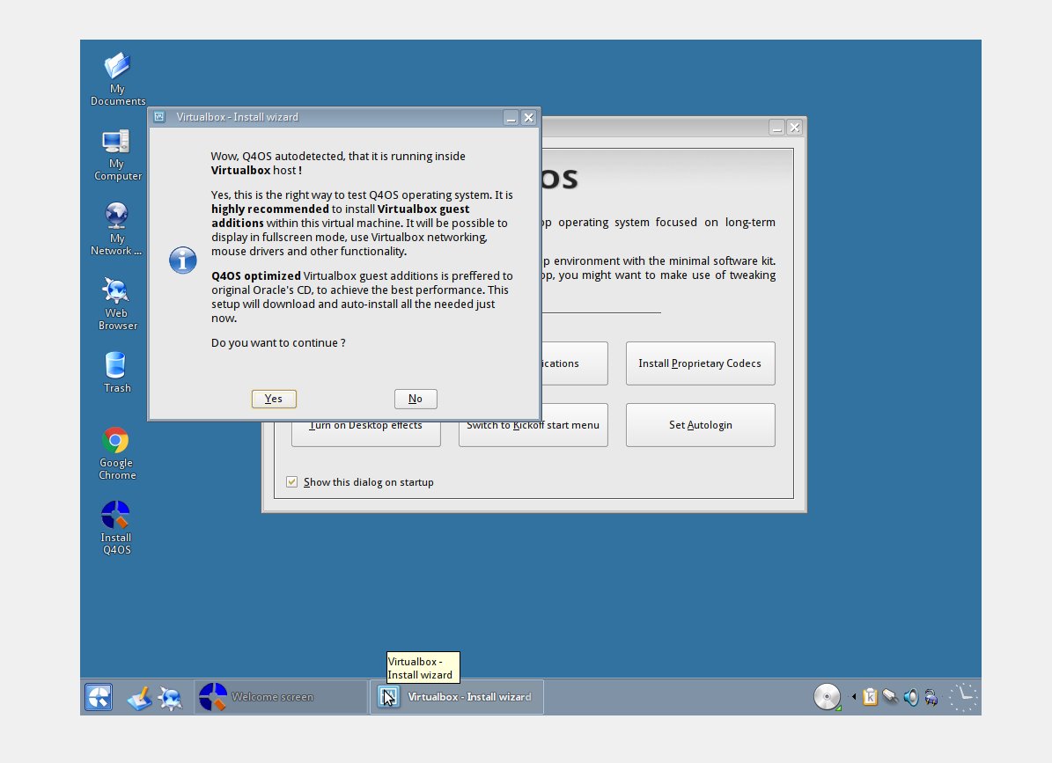The width and height of the screenshot is (1052, 763).
Task: Select the My Computer desktop icon
Action: coord(117,154)
